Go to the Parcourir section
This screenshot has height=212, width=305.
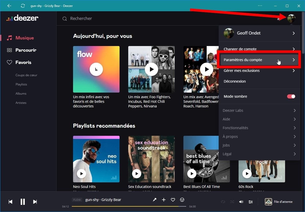tap(26, 50)
